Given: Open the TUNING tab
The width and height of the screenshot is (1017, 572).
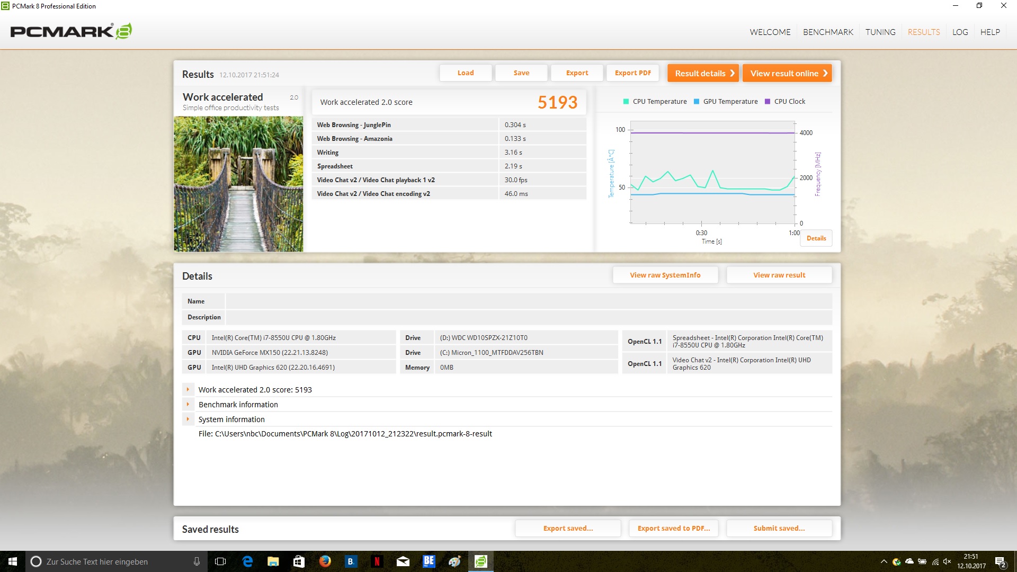Looking at the screenshot, I should 880,32.
